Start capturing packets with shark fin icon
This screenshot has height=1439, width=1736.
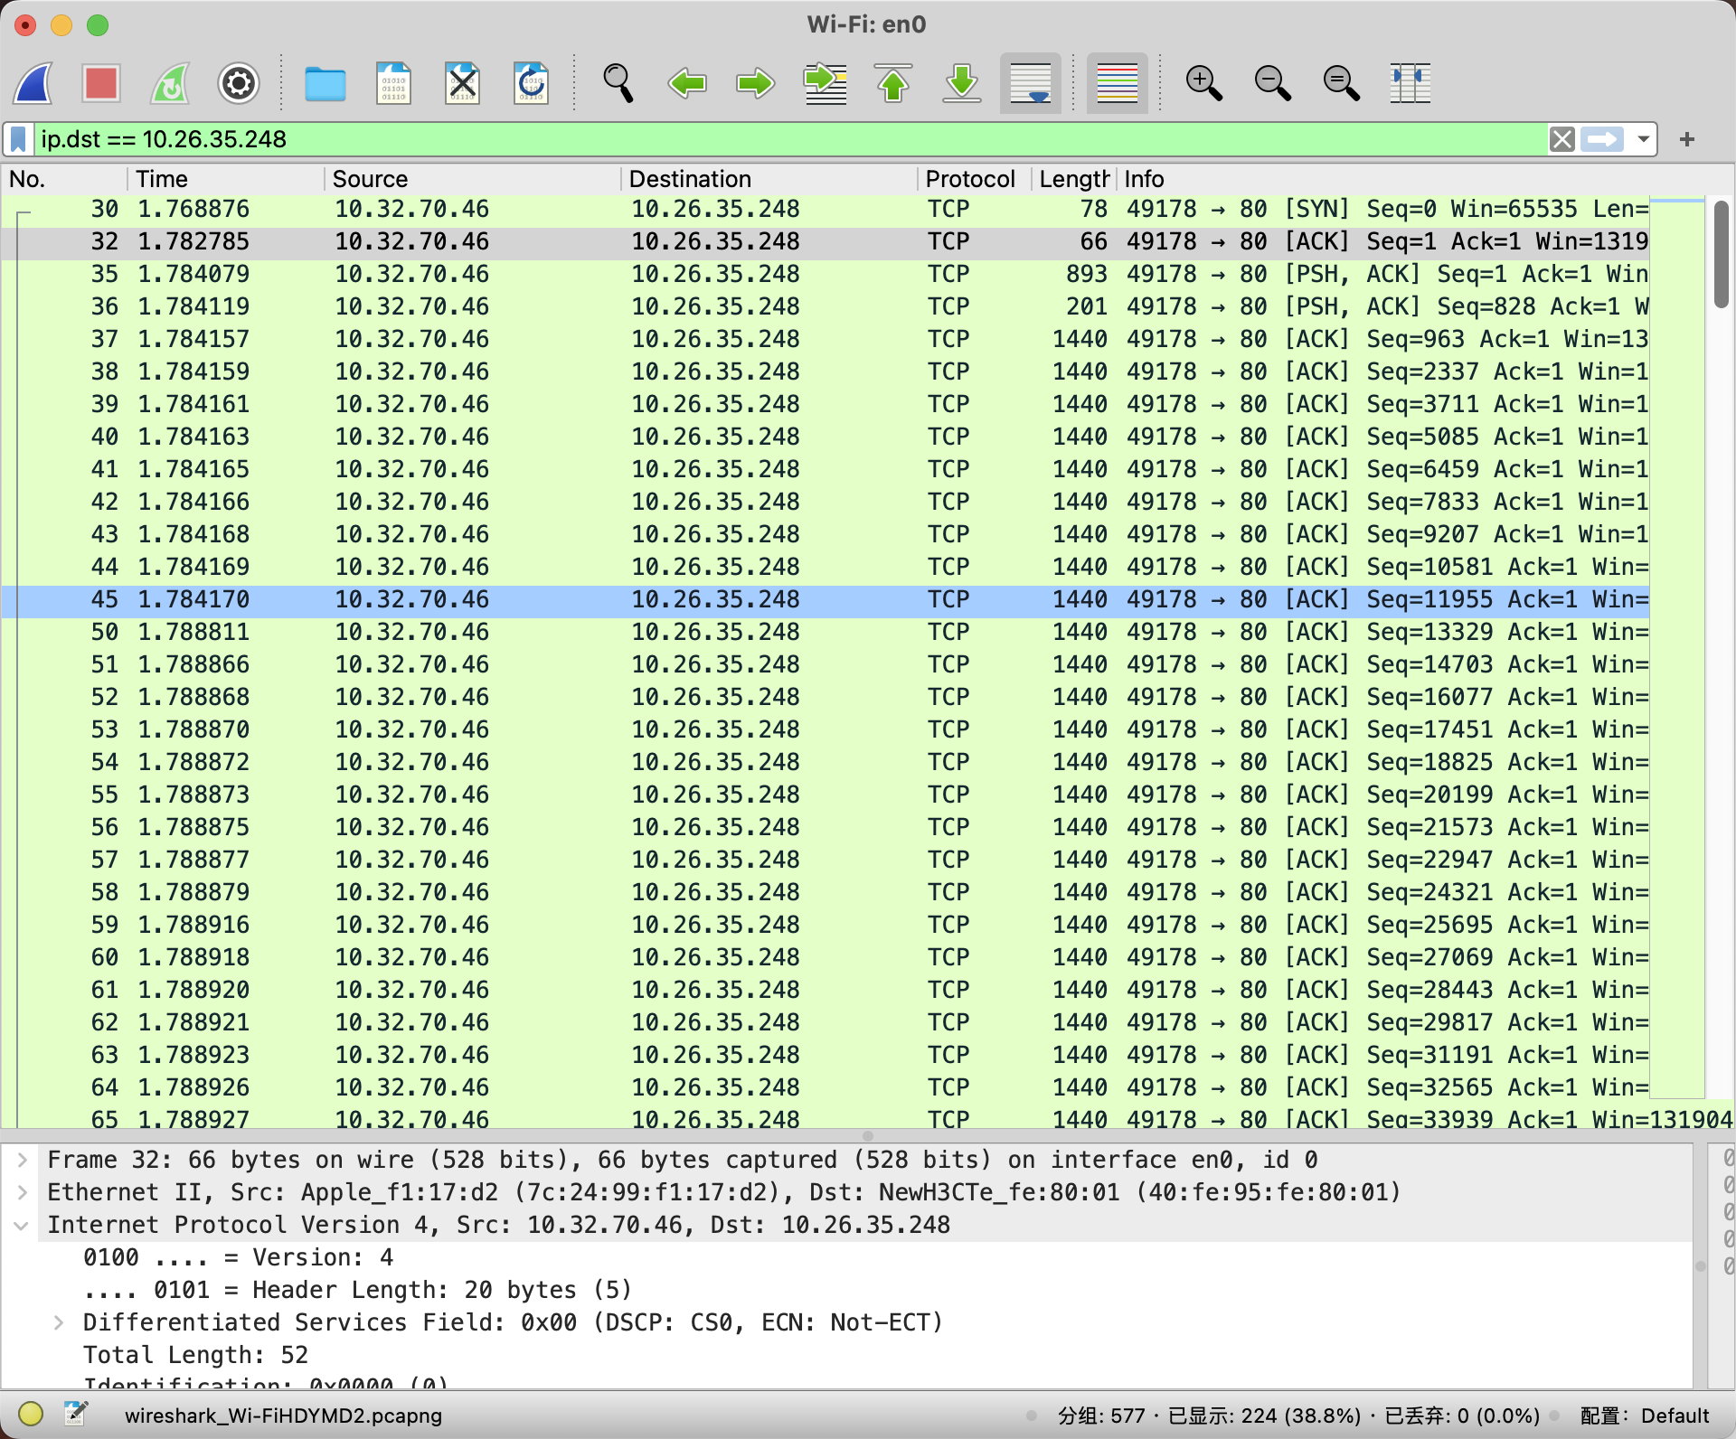(x=33, y=83)
